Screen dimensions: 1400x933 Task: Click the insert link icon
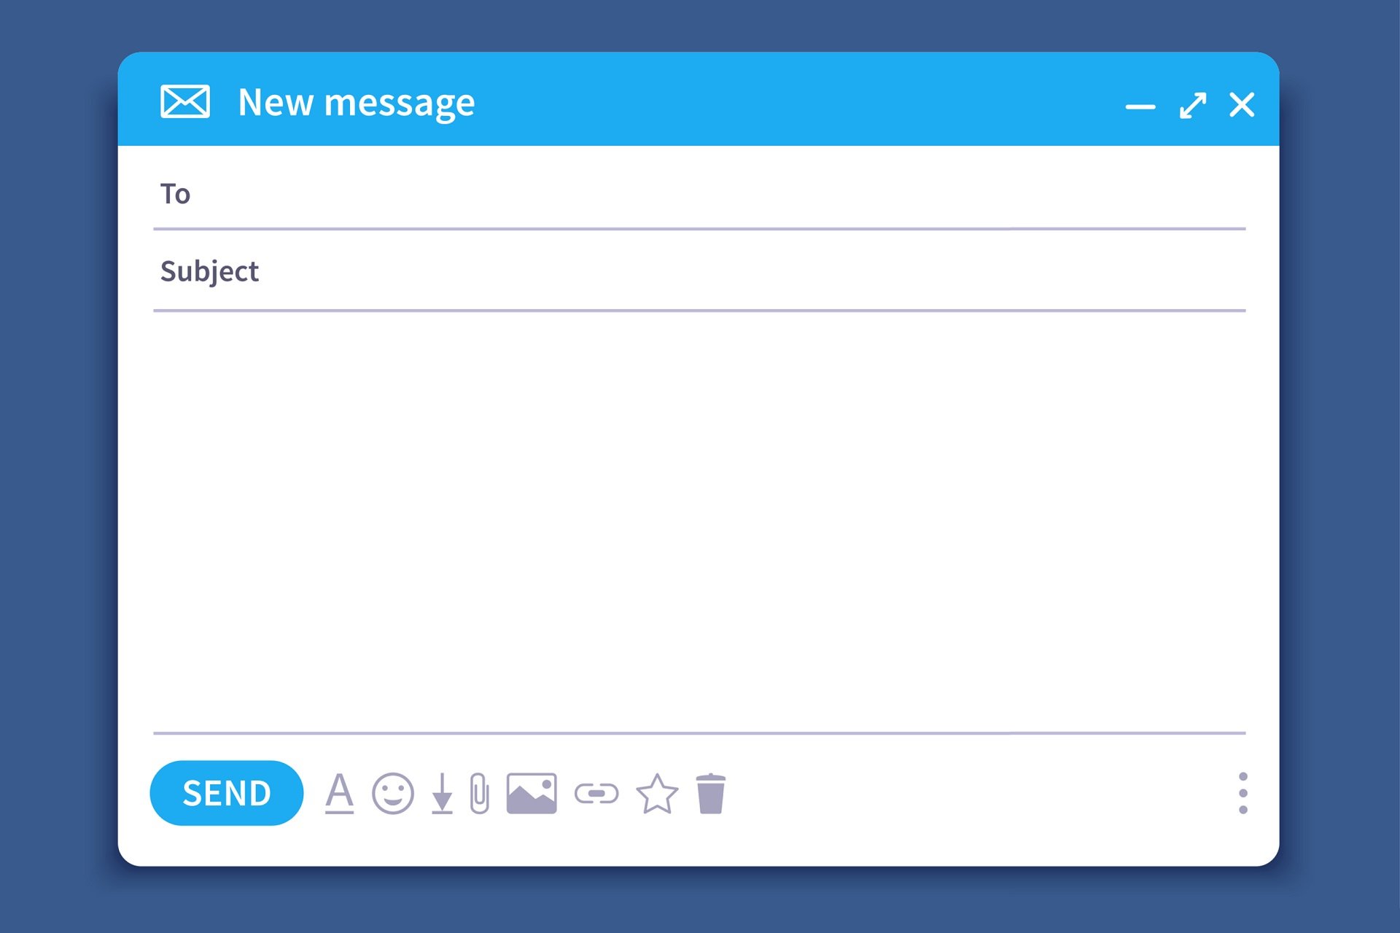597,794
